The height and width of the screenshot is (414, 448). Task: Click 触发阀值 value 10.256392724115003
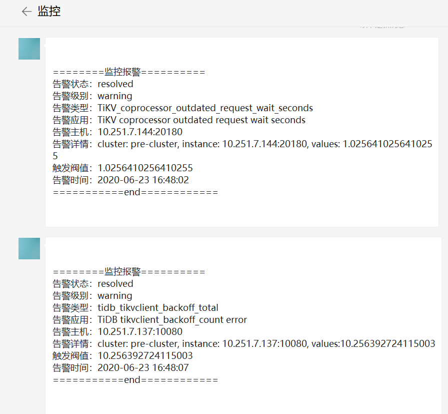click(145, 355)
